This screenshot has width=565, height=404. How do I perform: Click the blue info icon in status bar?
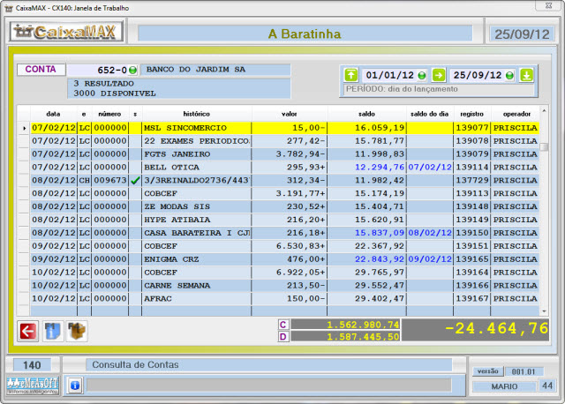point(75,385)
